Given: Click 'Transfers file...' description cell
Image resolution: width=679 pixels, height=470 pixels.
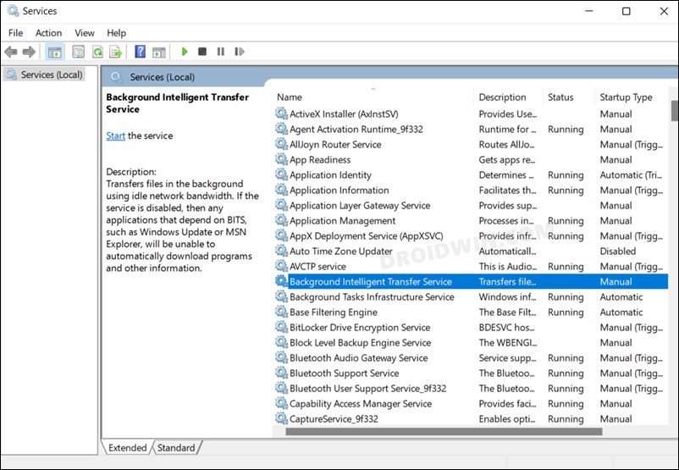Looking at the screenshot, I should tap(507, 281).
